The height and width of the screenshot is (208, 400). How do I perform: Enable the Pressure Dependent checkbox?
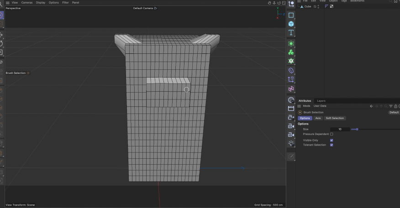332,134
